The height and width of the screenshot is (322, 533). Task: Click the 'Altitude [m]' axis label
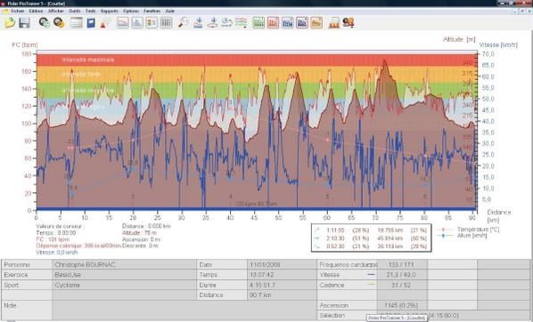point(459,39)
